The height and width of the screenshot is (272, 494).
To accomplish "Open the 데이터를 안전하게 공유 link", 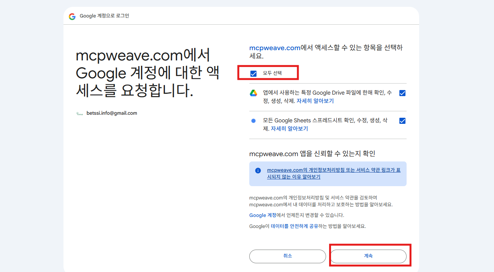I will (x=294, y=226).
